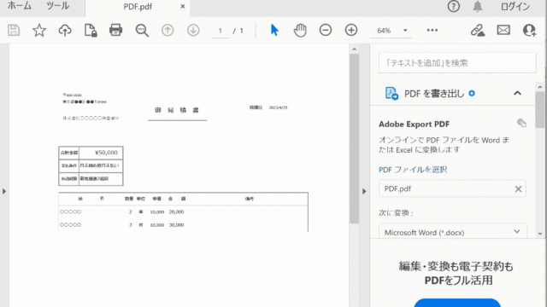547x307 pixels.
Task: Go to next page with the down arrow
Action: 193,31
